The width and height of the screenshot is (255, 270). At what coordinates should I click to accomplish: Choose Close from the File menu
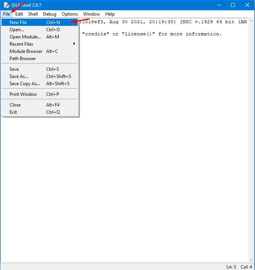tap(40, 105)
